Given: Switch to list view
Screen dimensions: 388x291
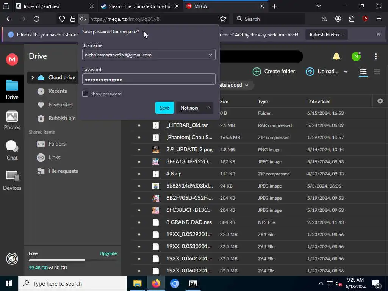Looking at the screenshot, I should click(363, 72).
